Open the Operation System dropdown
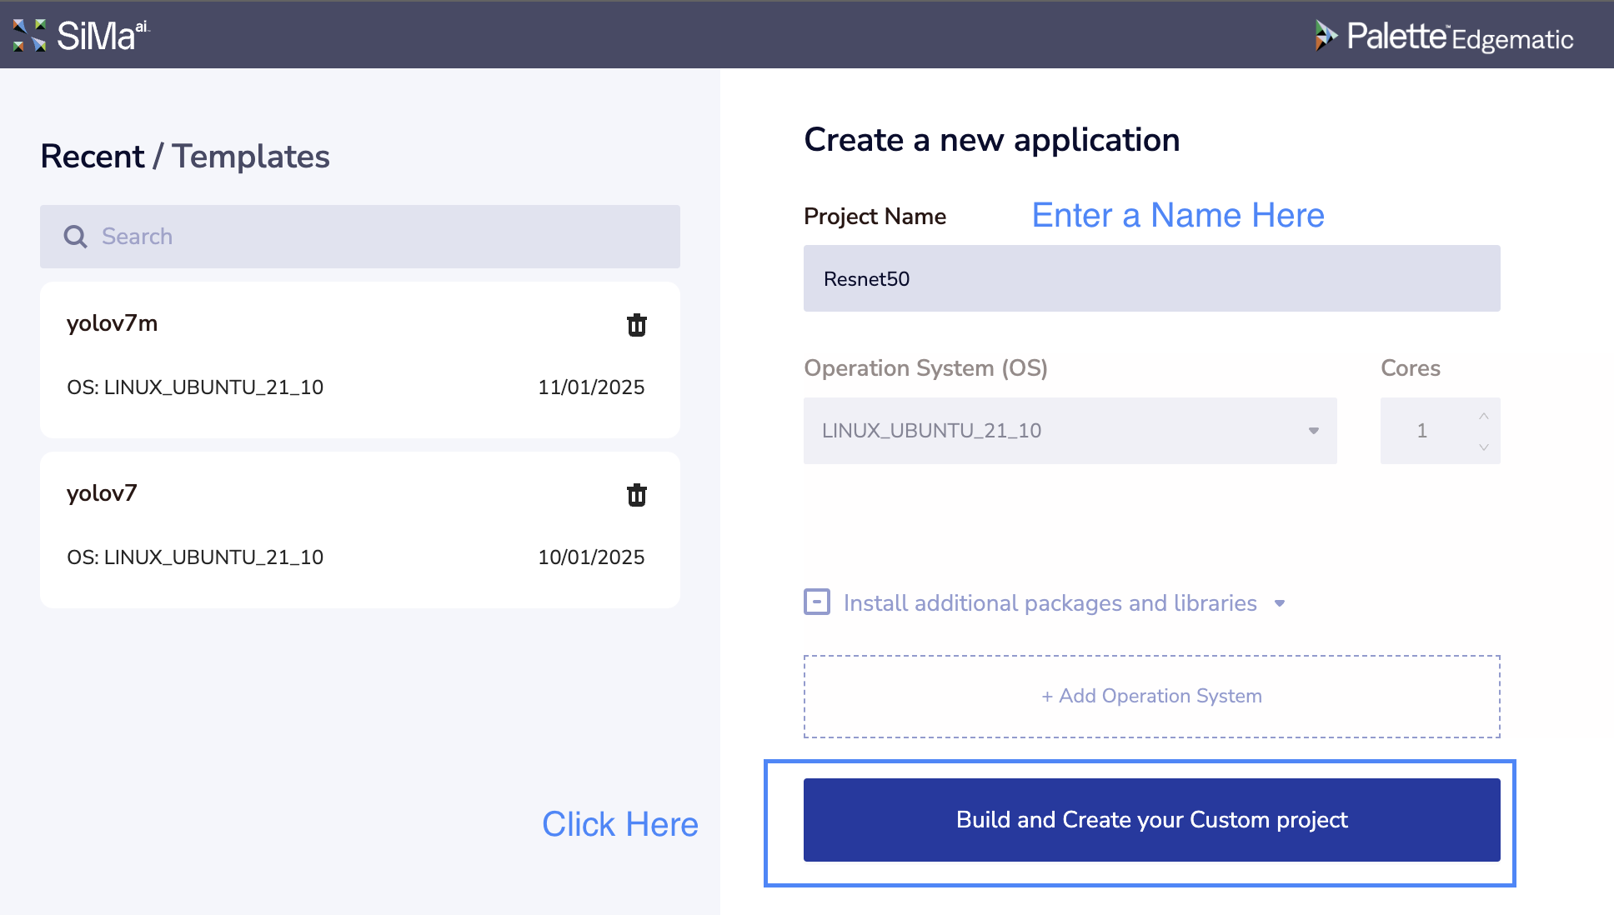This screenshot has height=915, width=1614. coord(1070,431)
